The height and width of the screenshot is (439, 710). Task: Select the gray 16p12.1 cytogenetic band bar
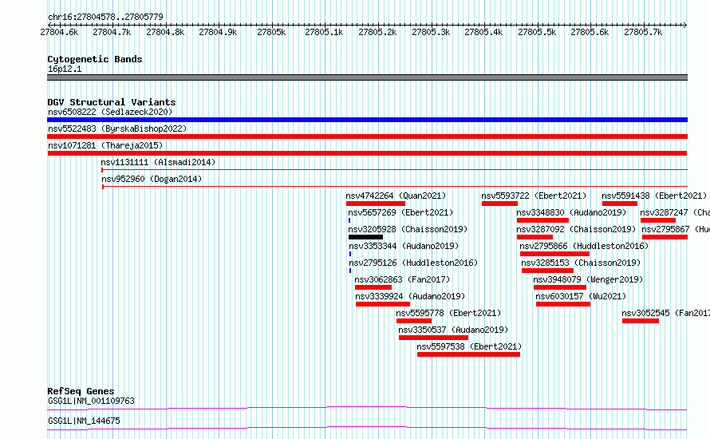point(367,77)
